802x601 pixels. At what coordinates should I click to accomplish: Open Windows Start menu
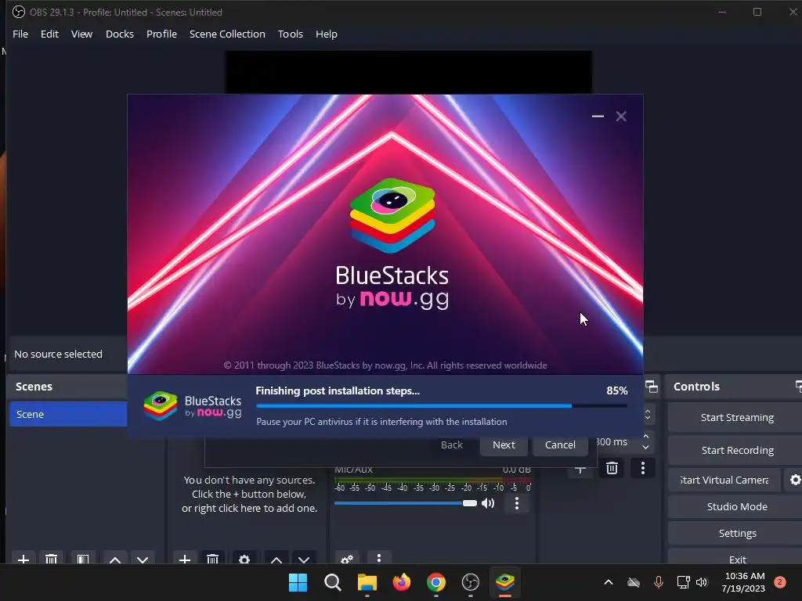pos(298,582)
